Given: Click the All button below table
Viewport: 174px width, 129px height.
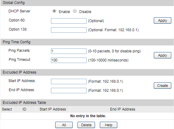Looking at the screenshot, I should 64,125.
